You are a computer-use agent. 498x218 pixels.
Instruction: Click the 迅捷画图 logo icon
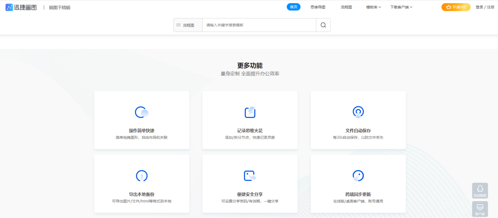point(9,7)
